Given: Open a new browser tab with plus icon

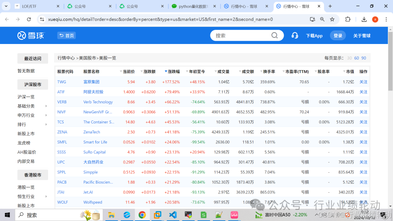Looking at the screenshot, I should click(x=330, y=6).
